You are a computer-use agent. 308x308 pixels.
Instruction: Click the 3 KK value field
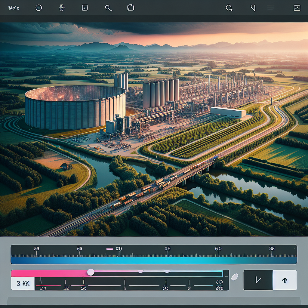23,284
